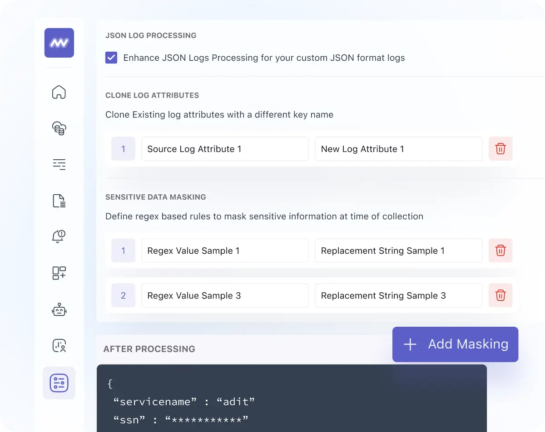Edit the Replacement String Sample 3 field
Screen dimensions: 545x432
398,295
